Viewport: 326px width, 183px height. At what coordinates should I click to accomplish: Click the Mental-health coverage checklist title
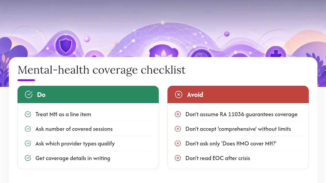coord(102,70)
